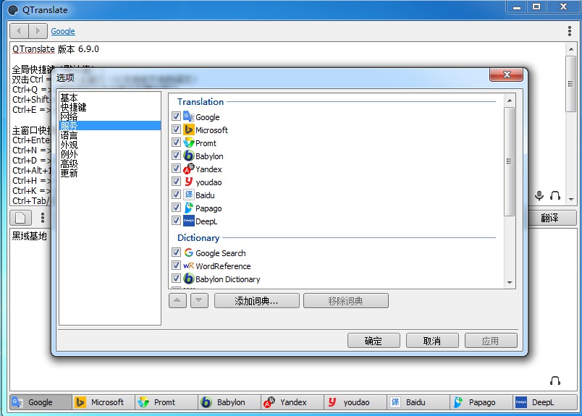Click the services list scroll down arrow
Screen dimensions: 582x416
[510, 282]
